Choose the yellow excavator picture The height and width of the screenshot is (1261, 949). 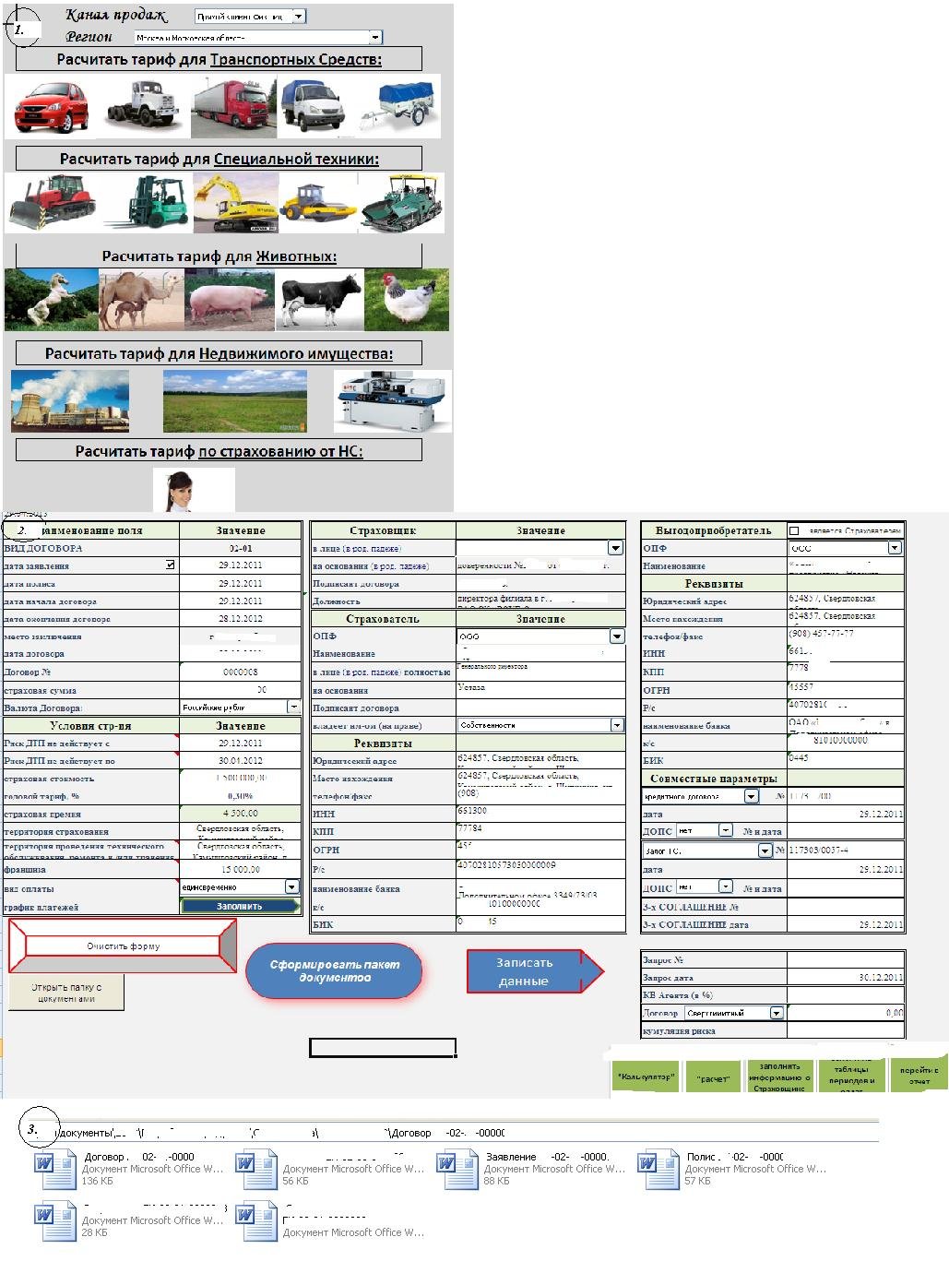234,201
